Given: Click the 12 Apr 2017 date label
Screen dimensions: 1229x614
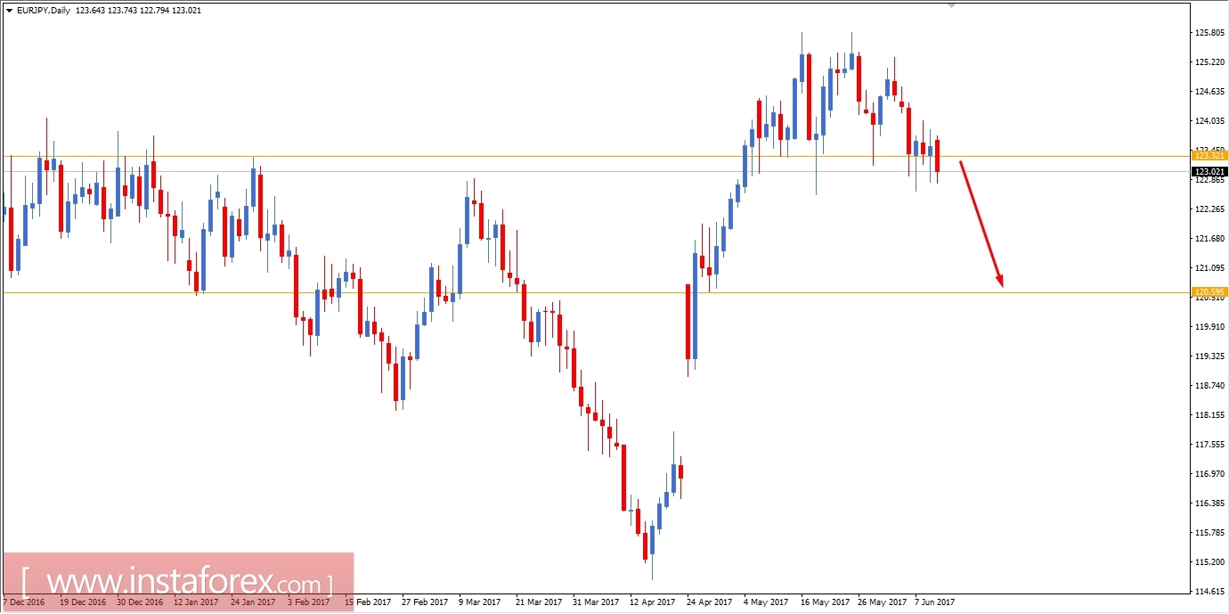Looking at the screenshot, I should (652, 602).
